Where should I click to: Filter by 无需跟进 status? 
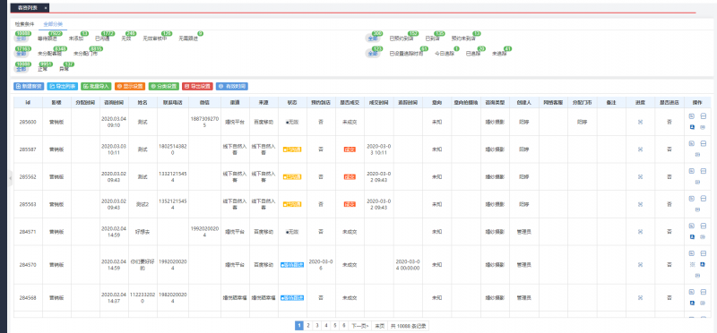(188, 38)
